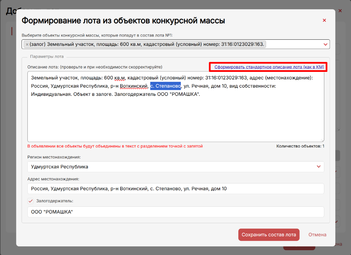Remove the selected land plot tag
Image resolution: width=351 pixels, height=255 pixels.
(x=27, y=44)
